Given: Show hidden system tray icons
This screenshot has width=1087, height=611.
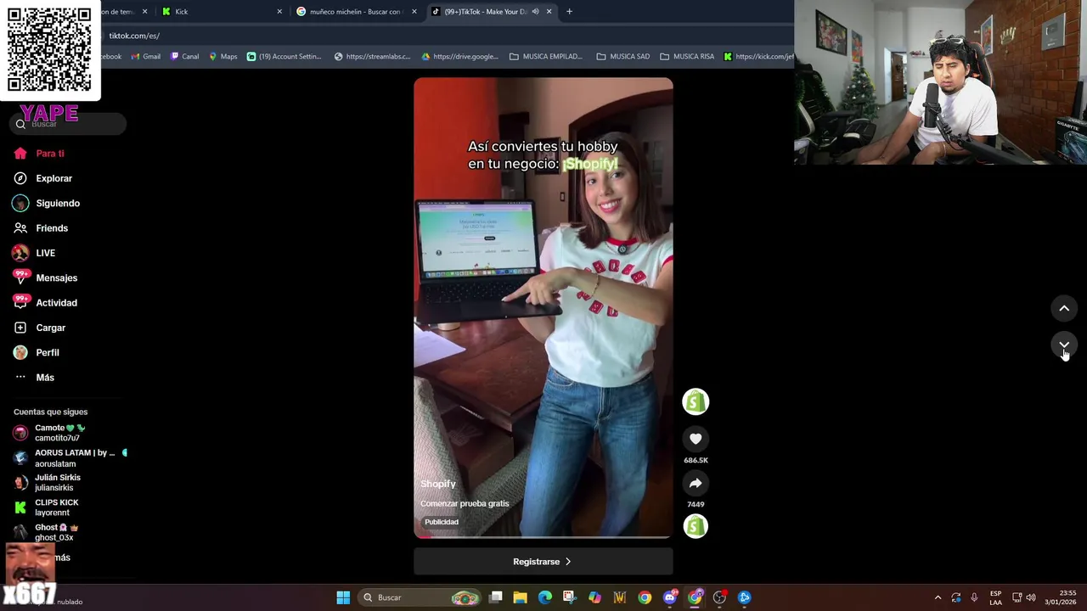Looking at the screenshot, I should [x=938, y=597].
